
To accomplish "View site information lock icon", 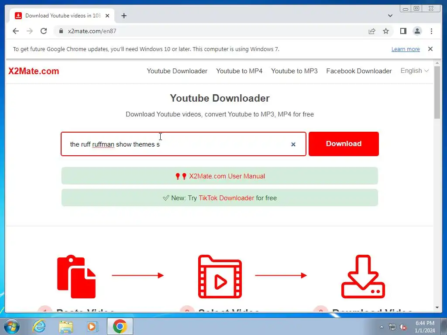I will pyautogui.click(x=61, y=31).
